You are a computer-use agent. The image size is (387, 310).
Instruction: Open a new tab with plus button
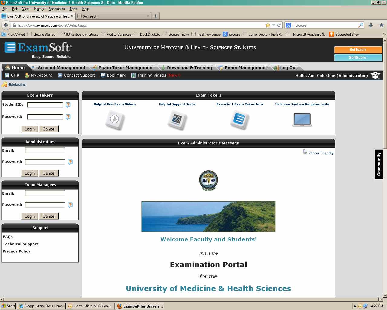point(155,16)
